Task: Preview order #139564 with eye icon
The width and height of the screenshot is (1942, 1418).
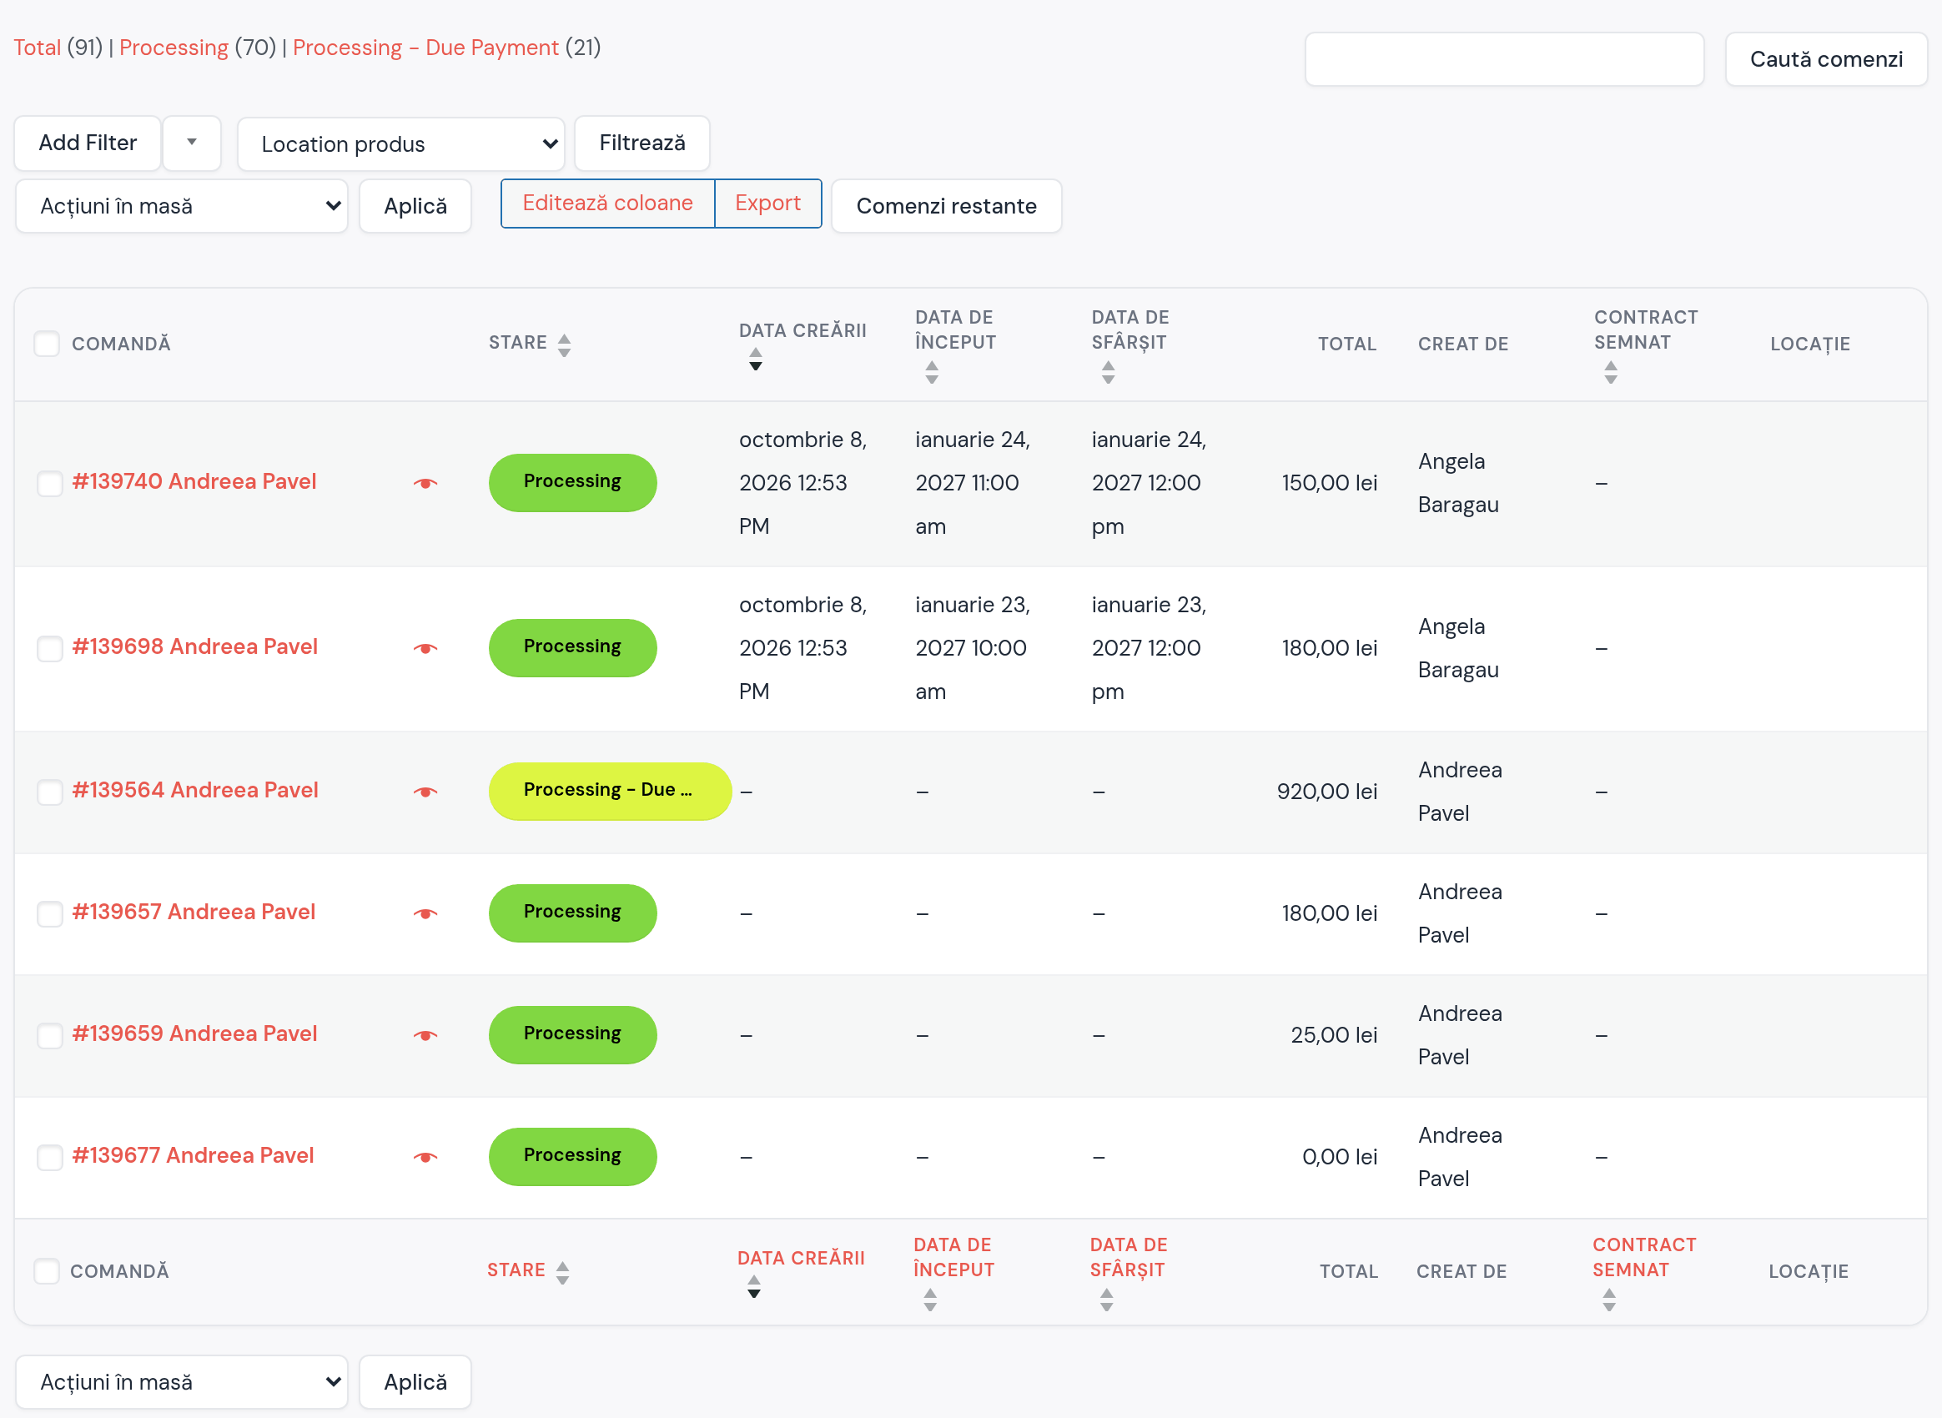Action: click(x=425, y=792)
